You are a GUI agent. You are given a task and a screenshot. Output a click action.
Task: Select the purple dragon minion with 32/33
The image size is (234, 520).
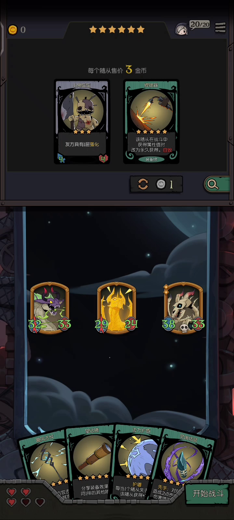(x=50, y=308)
